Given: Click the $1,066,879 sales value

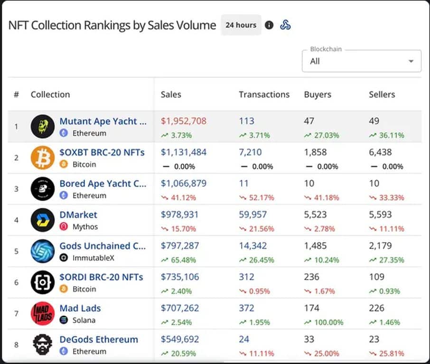Looking at the screenshot, I should (x=184, y=183).
